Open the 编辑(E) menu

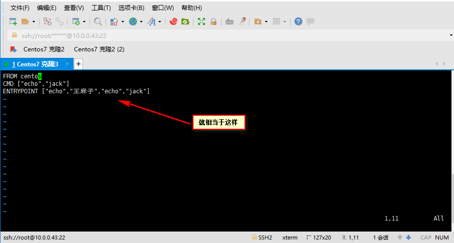point(46,8)
